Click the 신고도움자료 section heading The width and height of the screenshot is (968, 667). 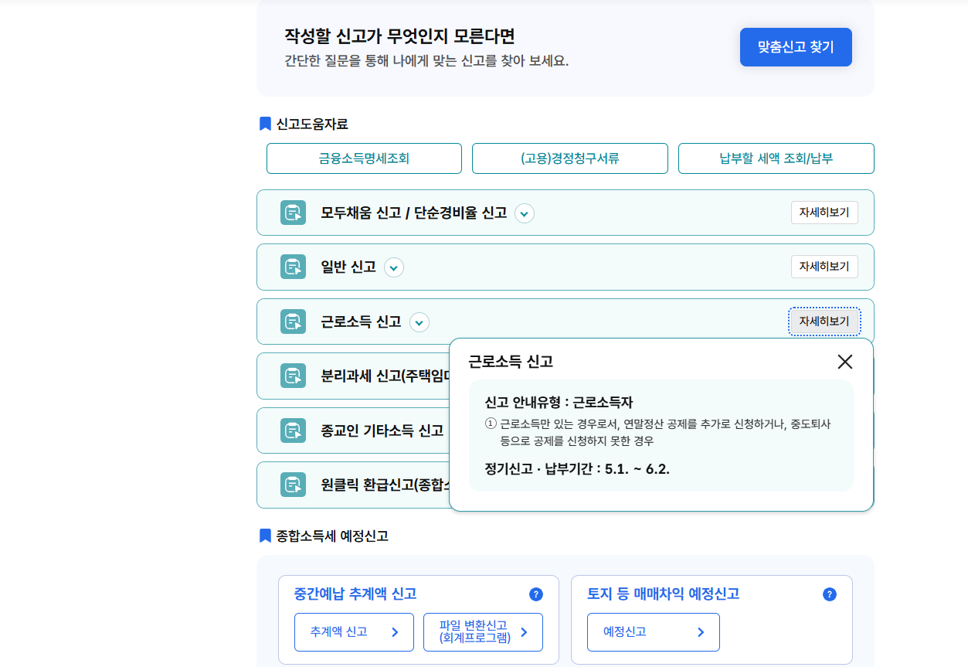312,124
